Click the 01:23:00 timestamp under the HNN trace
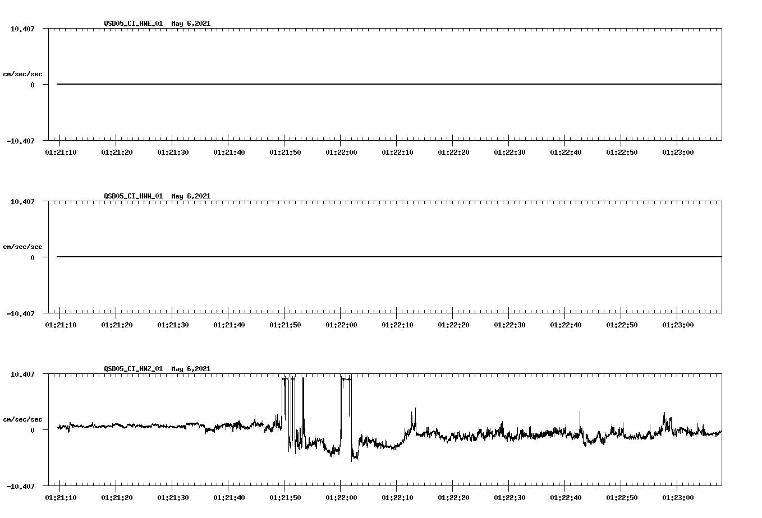762x518 pixels. coord(678,325)
